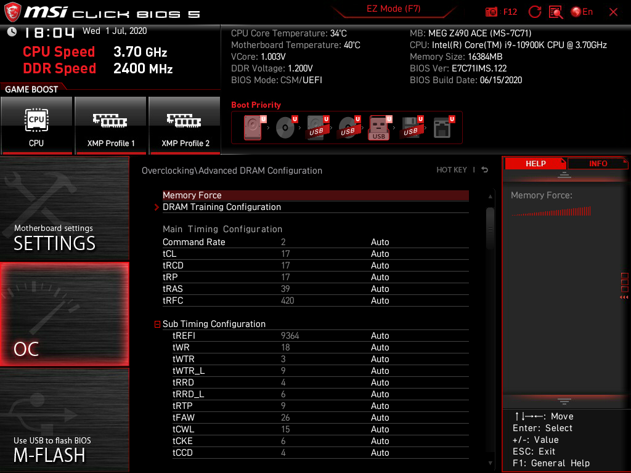Open the HELP tab
This screenshot has height=473, width=631.
click(x=535, y=163)
